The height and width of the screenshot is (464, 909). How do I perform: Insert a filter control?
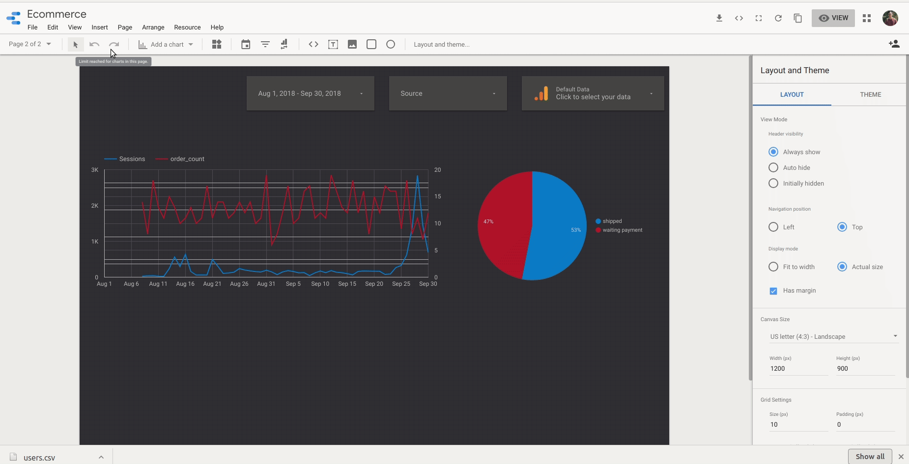265,45
